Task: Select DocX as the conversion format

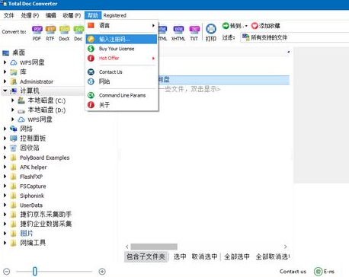Action: 64,33
